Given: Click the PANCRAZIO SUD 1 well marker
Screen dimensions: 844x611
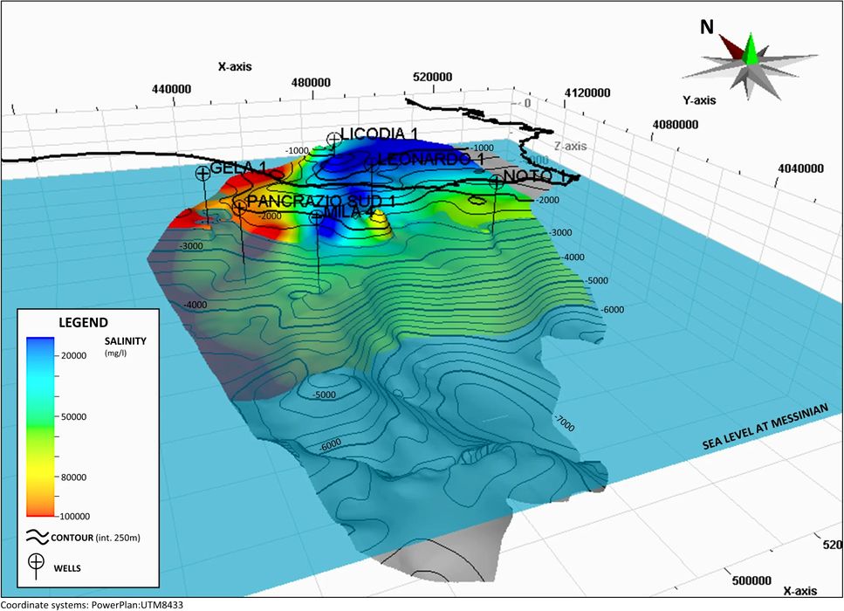Looking at the screenshot, I should click(x=239, y=206).
